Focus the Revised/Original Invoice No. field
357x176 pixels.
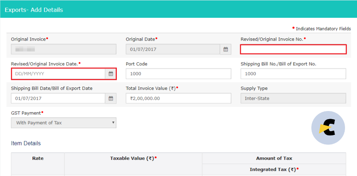[x=293, y=49]
